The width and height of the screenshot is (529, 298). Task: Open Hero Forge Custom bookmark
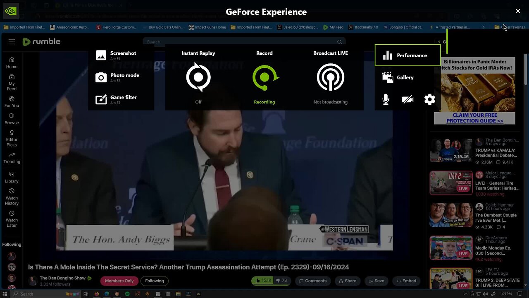[116, 27]
